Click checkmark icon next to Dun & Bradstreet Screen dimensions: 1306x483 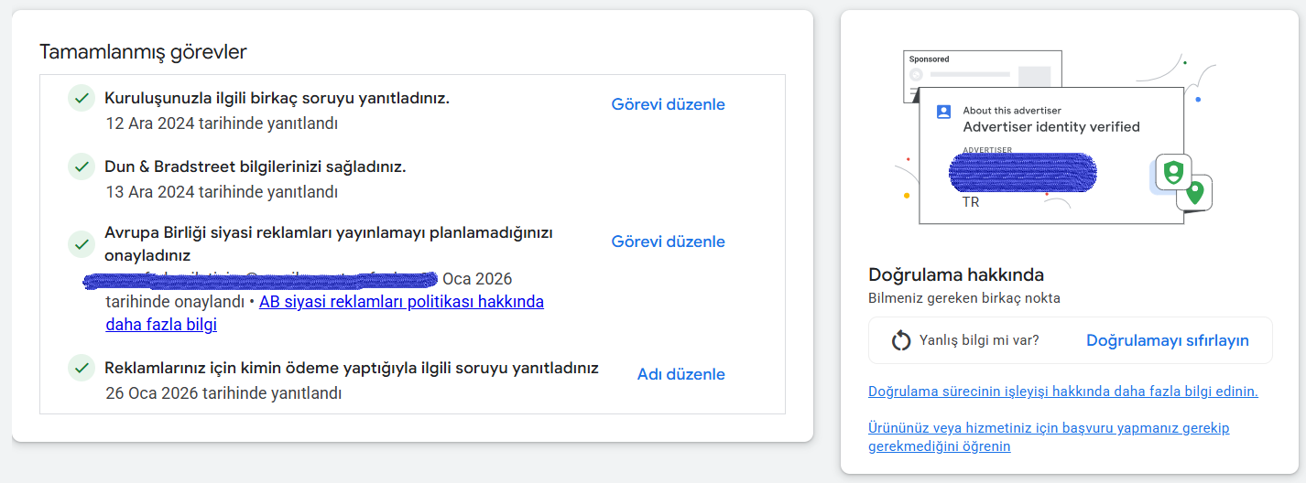point(82,166)
